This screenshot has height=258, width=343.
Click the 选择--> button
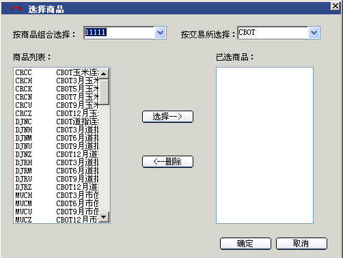[x=167, y=117]
